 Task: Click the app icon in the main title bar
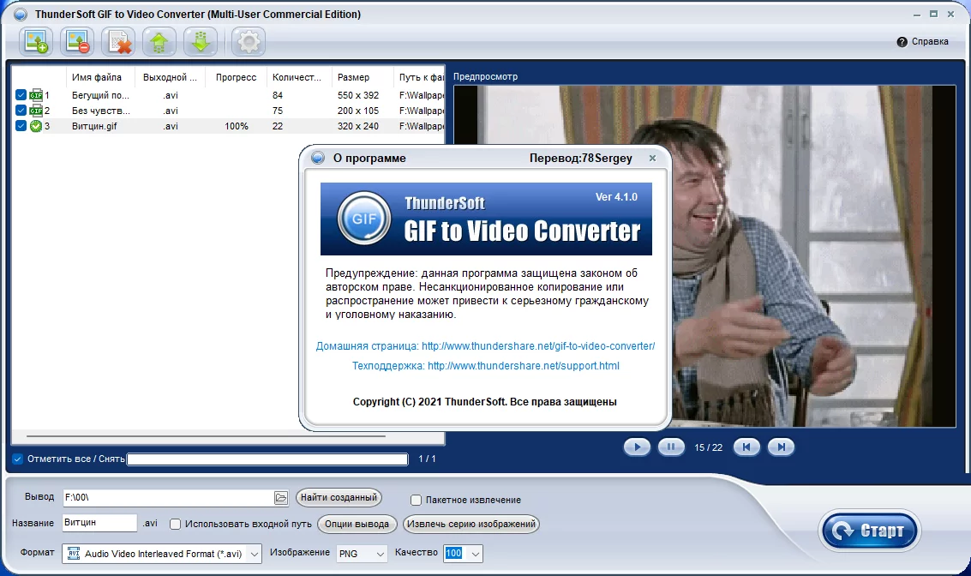[21, 14]
